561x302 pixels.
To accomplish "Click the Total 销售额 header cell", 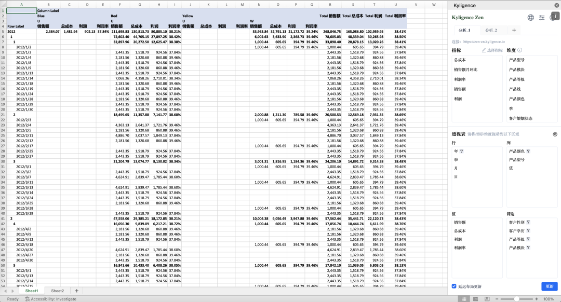I will (330, 16).
